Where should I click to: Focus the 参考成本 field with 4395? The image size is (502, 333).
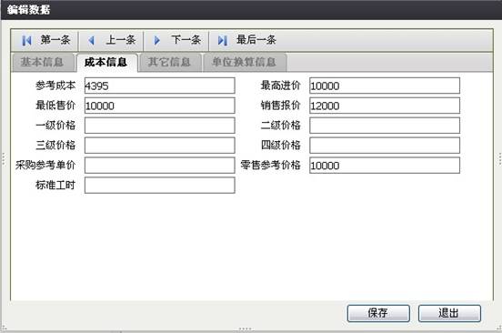point(160,86)
